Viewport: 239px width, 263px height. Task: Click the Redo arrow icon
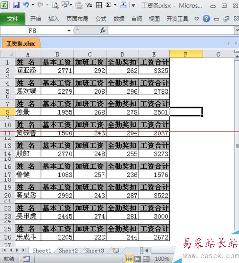point(41,5)
